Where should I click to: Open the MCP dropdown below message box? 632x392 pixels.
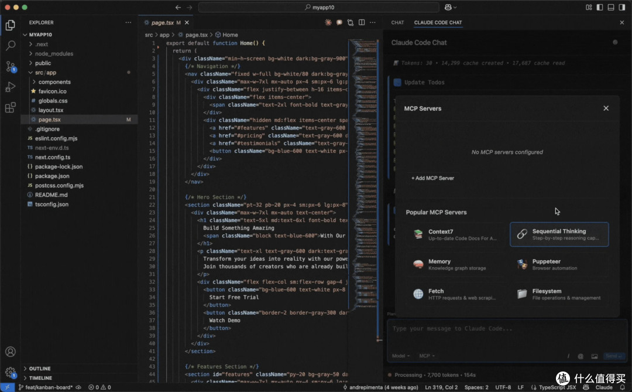427,356
